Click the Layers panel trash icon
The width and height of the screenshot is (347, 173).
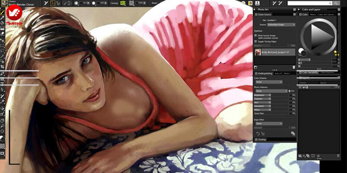click(x=338, y=156)
